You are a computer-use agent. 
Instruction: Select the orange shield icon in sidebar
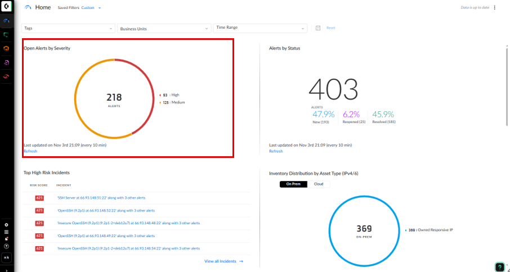[6, 48]
